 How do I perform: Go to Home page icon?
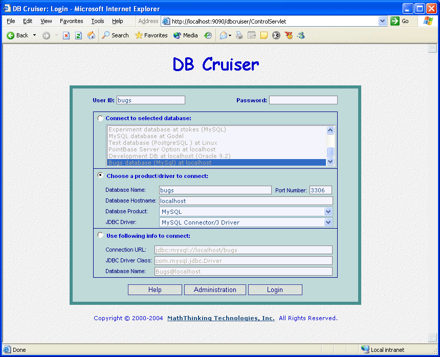click(x=91, y=35)
